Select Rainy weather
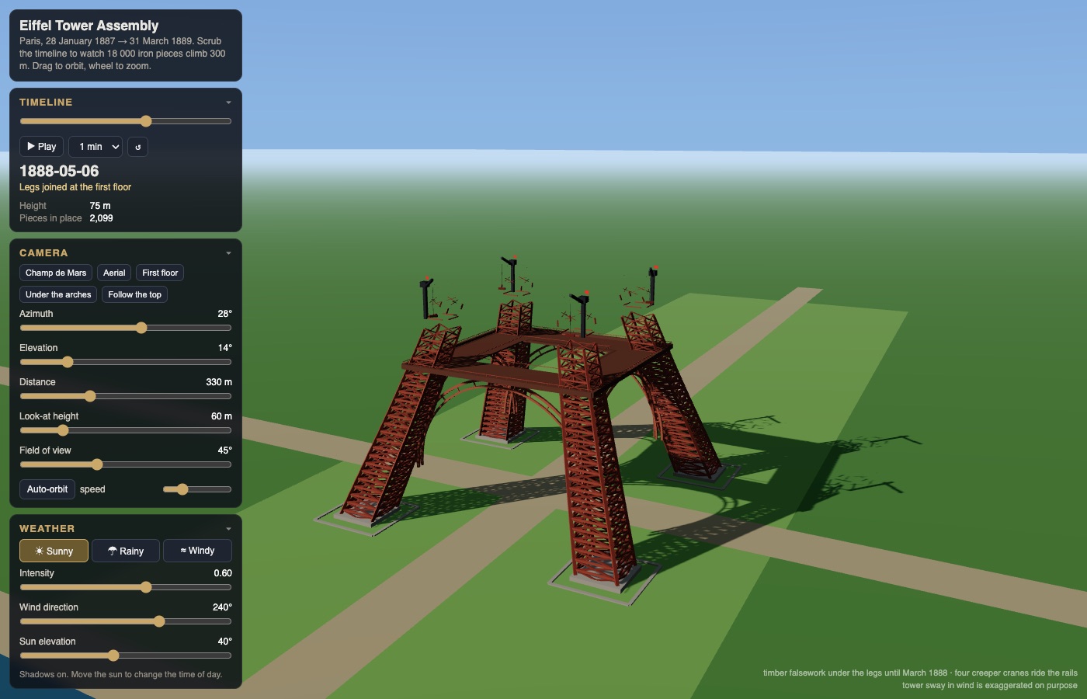 (x=126, y=551)
